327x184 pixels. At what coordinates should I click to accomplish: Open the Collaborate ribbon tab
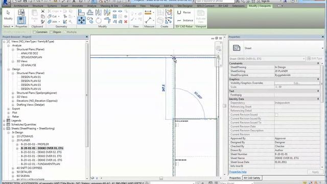pyautogui.click(x=129, y=6)
